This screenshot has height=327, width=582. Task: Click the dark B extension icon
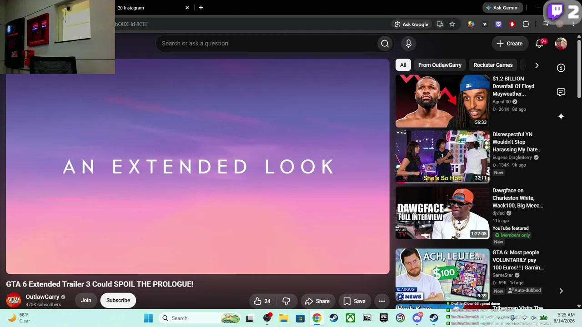click(485, 24)
